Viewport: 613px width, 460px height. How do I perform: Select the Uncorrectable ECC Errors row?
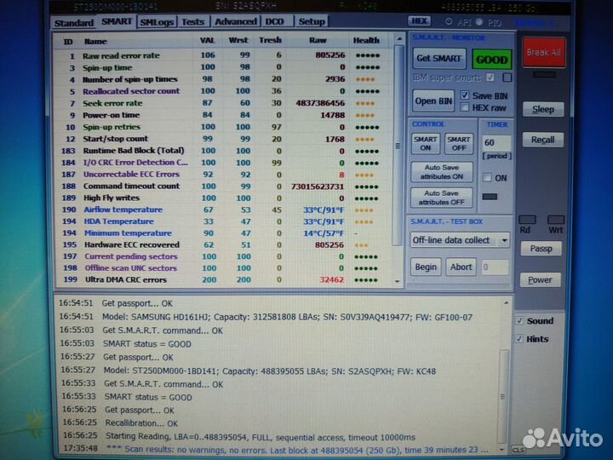224,175
